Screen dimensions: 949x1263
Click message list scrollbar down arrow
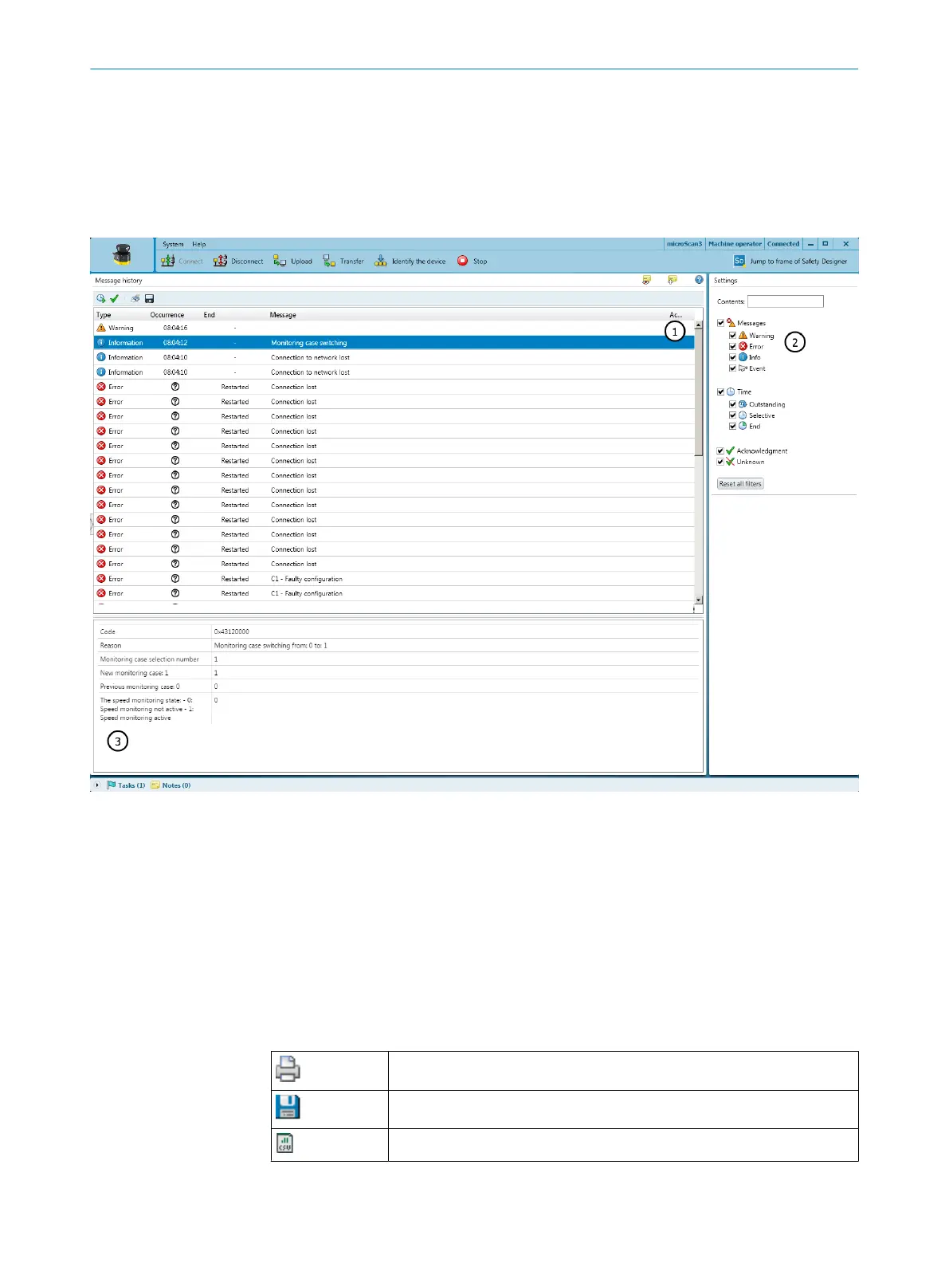click(x=699, y=600)
